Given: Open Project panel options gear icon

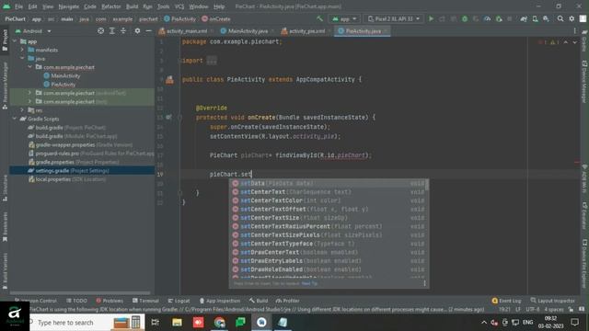Looking at the screenshot, I should click(x=137, y=31).
